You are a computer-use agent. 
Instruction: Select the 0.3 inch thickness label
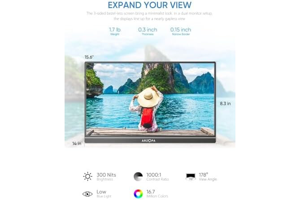pyautogui.click(x=148, y=31)
